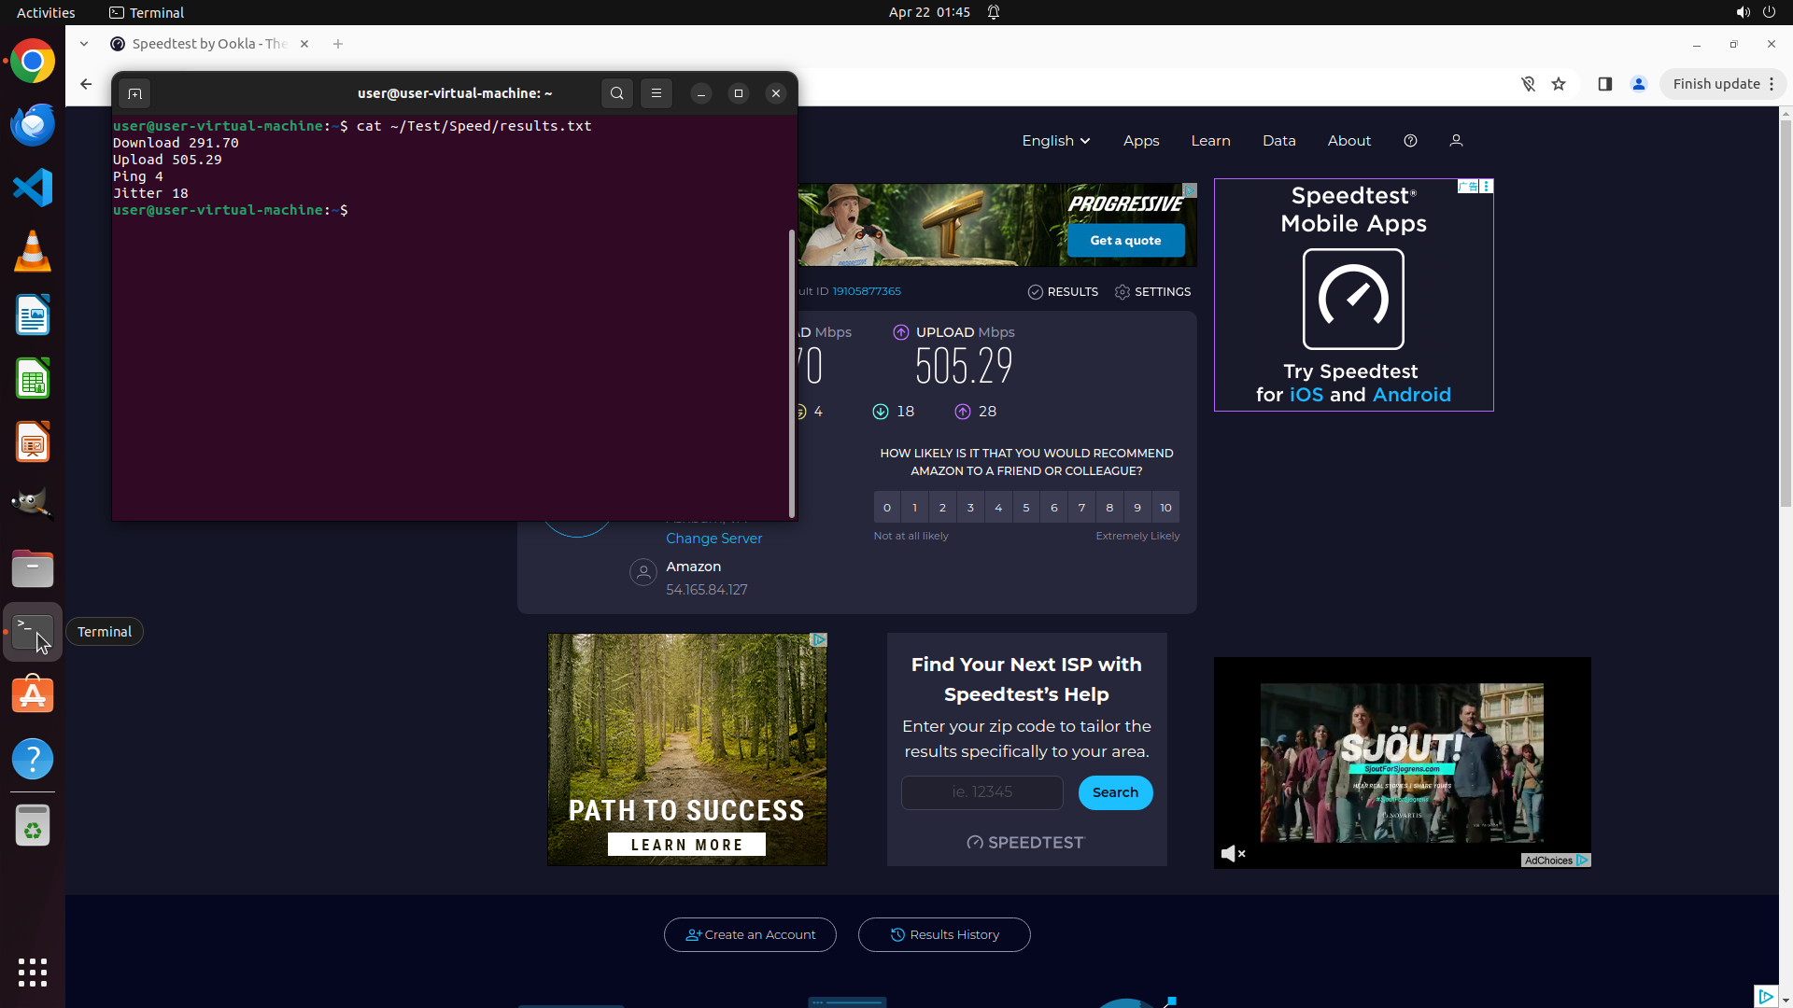
Task: Open the Learn menu item
Action: click(1210, 141)
